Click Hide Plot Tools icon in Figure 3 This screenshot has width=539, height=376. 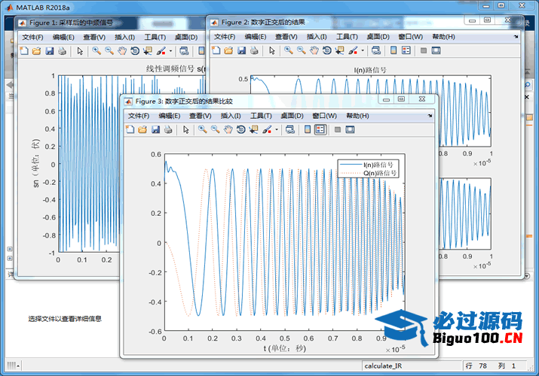tap(338, 129)
